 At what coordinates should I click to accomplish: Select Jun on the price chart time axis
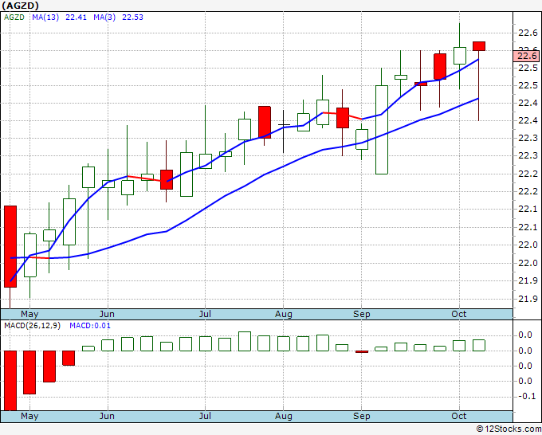[107, 314]
